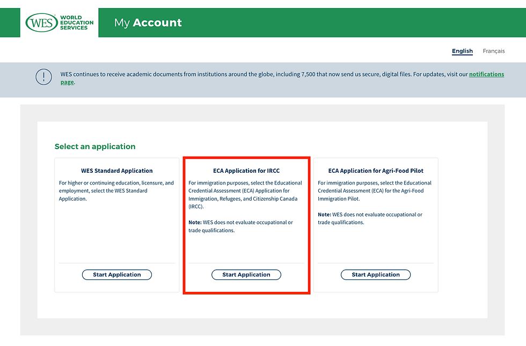The height and width of the screenshot is (346, 526).
Task: Click the WES Standard Application description text
Action: [x=116, y=190]
